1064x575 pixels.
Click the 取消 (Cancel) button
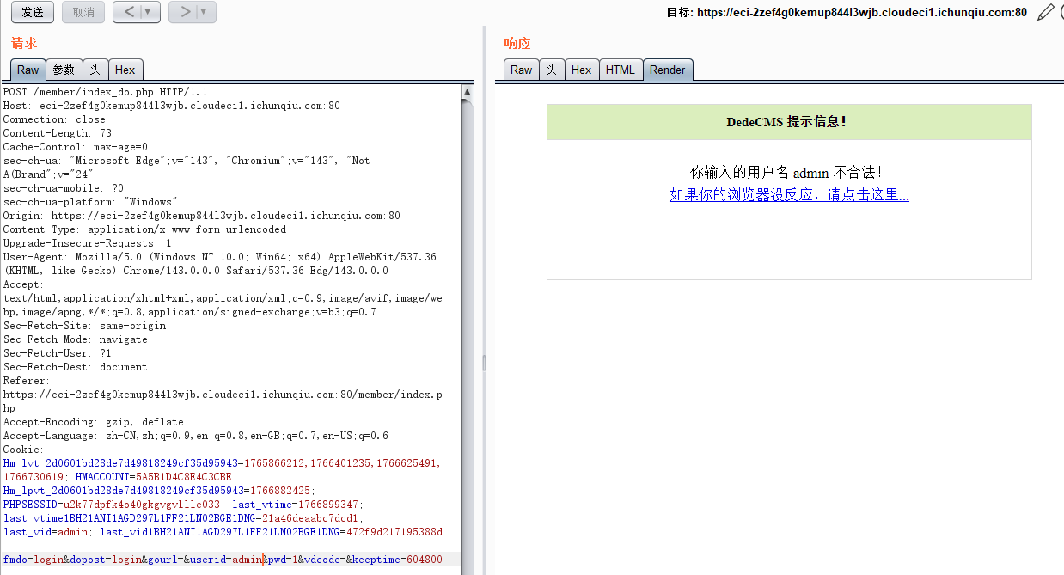[x=83, y=12]
